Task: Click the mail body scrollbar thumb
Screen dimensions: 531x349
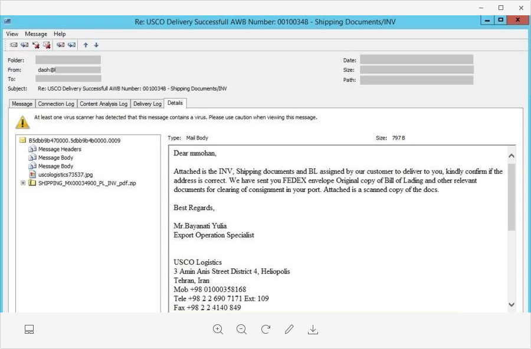Action: coord(512,197)
